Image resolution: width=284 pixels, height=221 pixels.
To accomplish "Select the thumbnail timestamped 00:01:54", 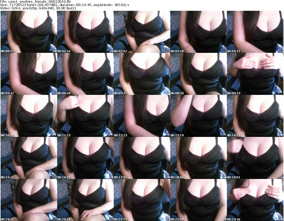I will point(85,32).
